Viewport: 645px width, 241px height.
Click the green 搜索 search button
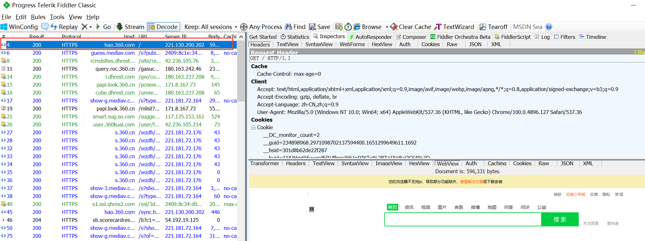point(560,219)
